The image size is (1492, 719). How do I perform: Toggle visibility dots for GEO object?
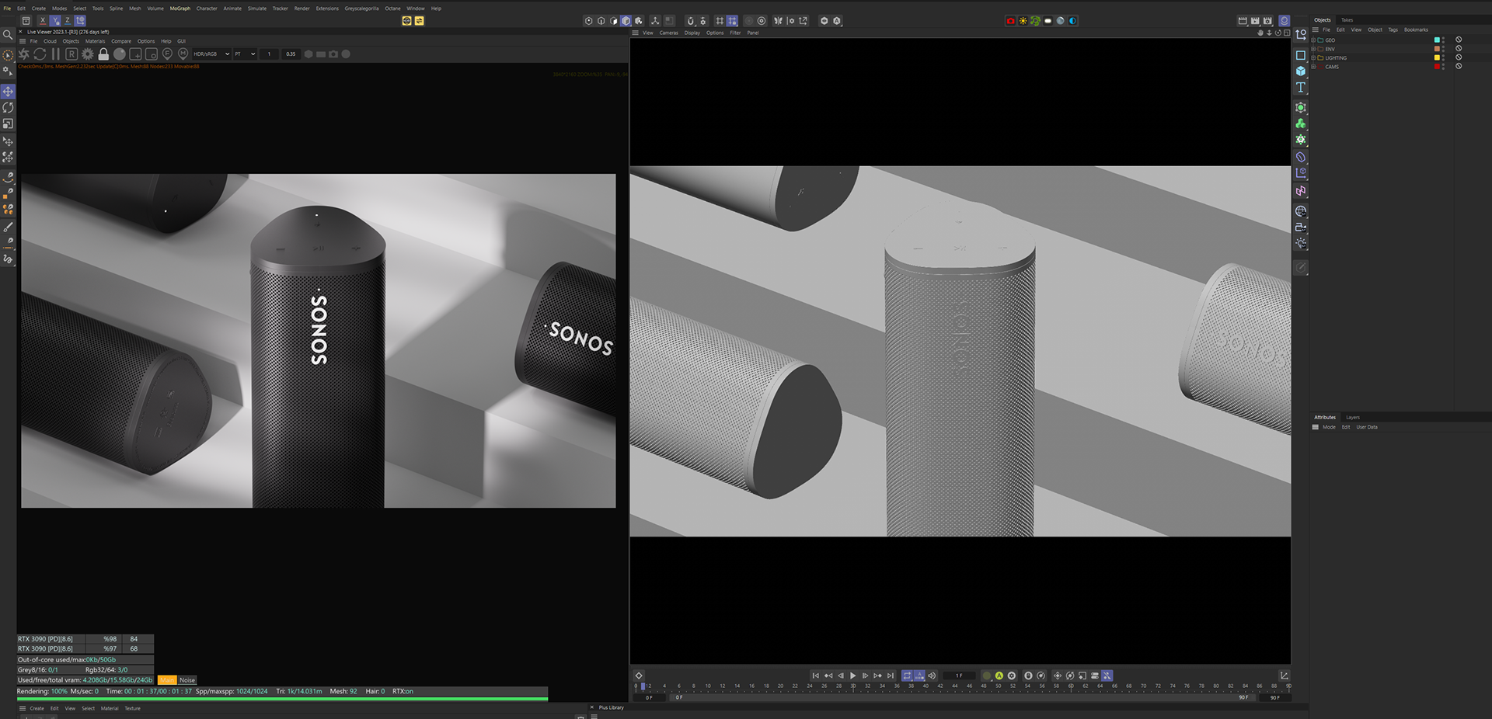pos(1444,40)
